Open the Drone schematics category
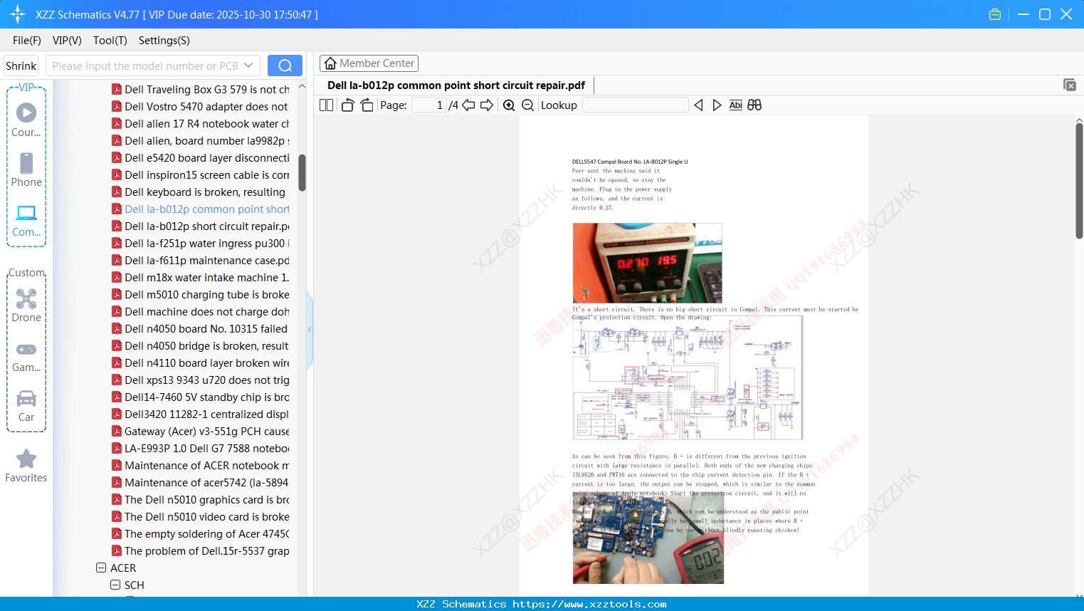Image resolution: width=1084 pixels, height=611 pixels. tap(26, 305)
